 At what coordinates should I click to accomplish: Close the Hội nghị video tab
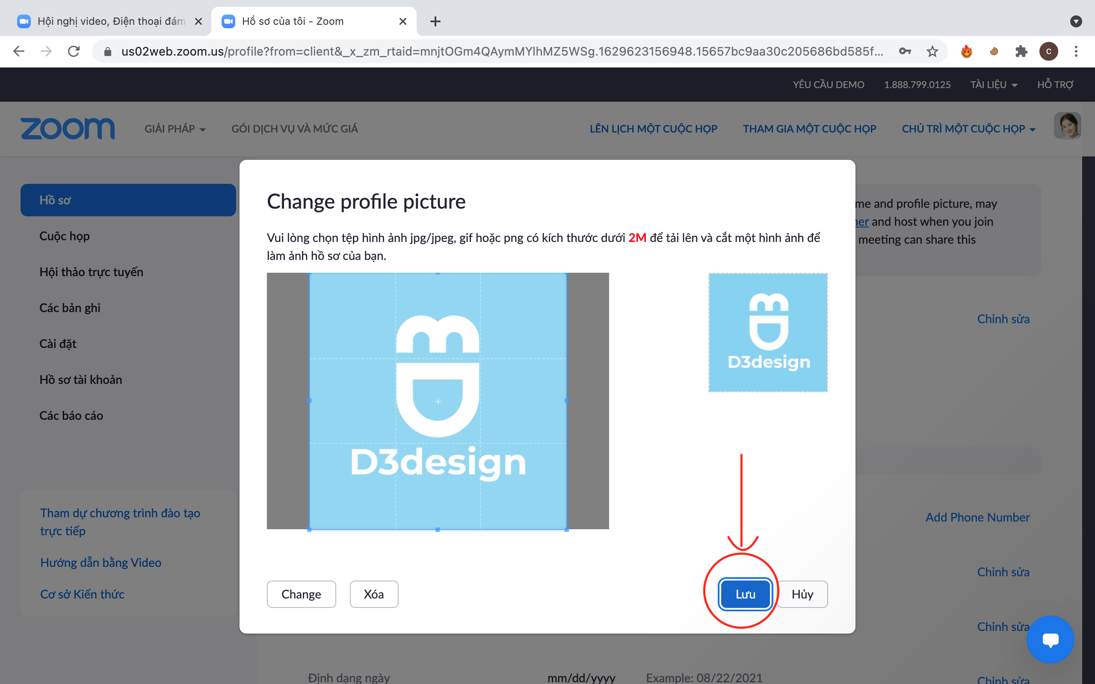pyautogui.click(x=198, y=21)
